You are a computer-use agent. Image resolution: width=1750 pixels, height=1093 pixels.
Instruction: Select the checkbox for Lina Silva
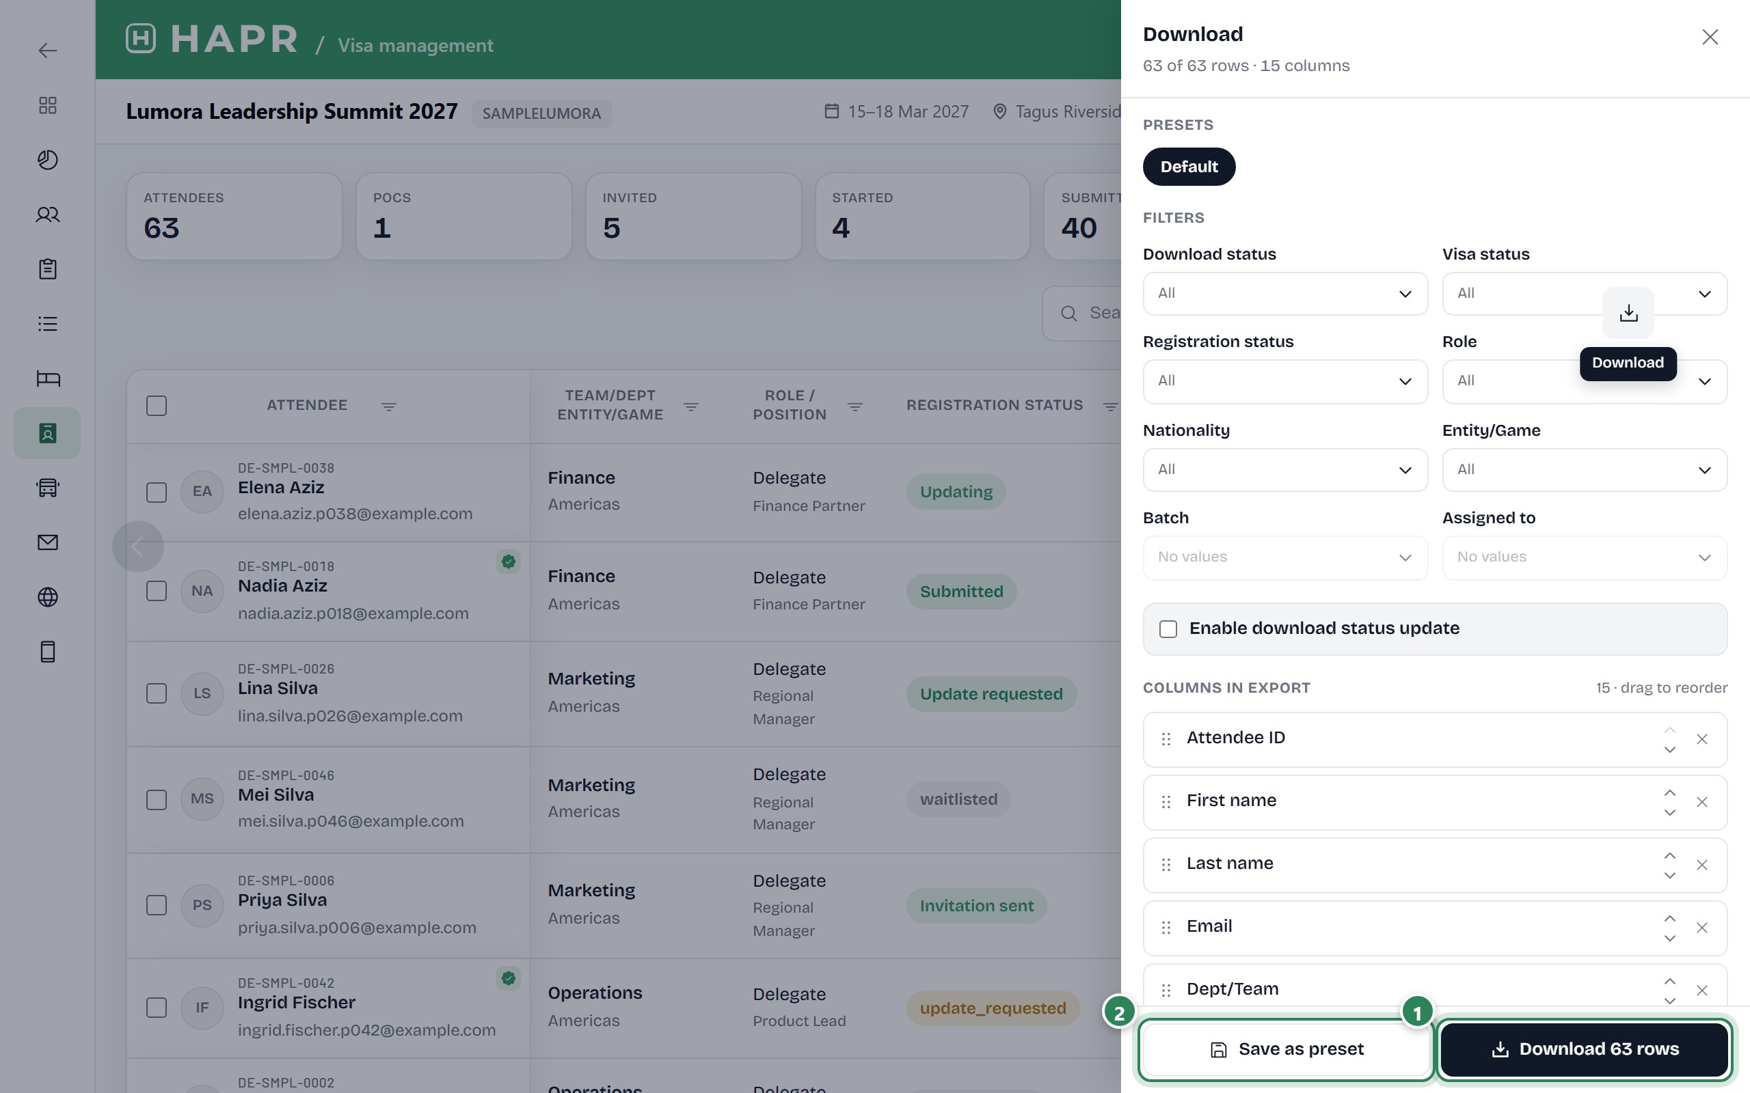coord(156,693)
